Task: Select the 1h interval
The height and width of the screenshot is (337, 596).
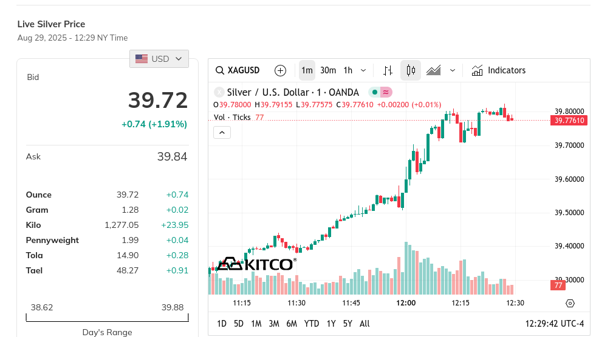Action: coord(348,70)
